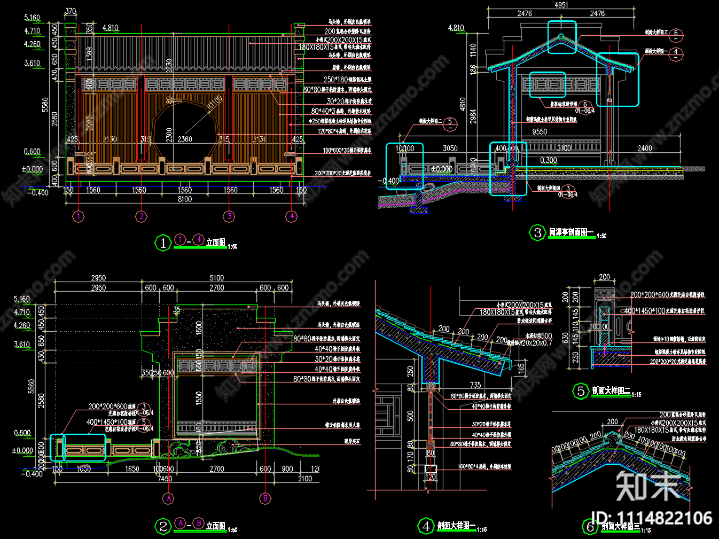Viewport: 719px width, 539px height.
Task: Select the overall roof dimension 4951
Action: 561,5
